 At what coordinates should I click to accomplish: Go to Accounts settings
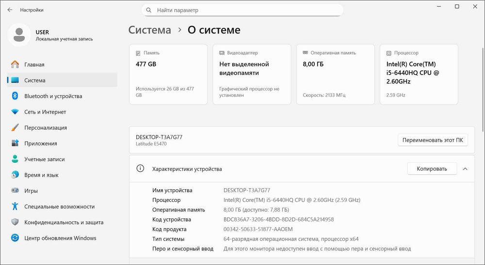pos(44,159)
